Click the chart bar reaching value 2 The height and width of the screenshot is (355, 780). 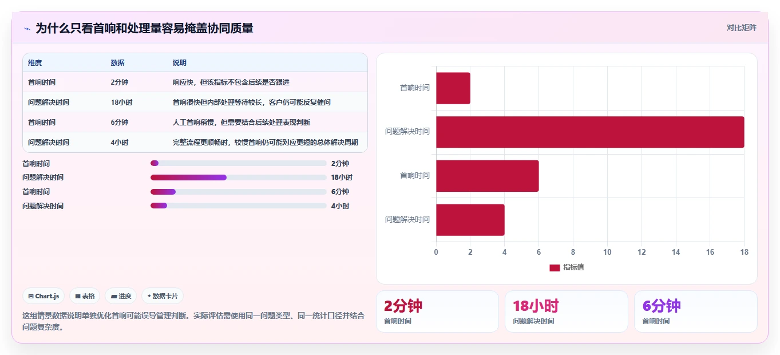coord(453,88)
